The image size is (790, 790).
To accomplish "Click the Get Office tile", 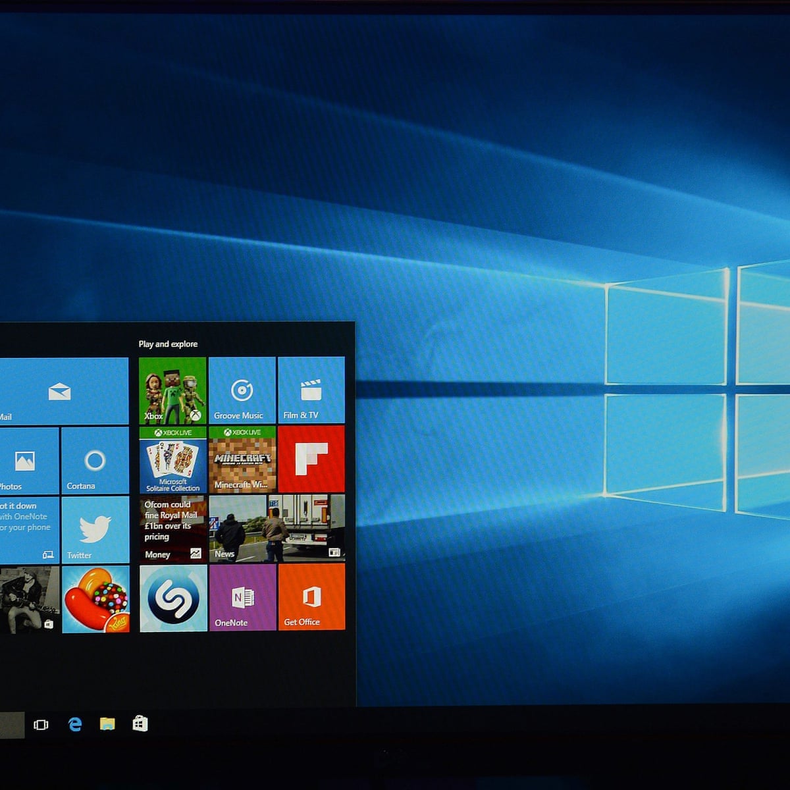I will (311, 597).
